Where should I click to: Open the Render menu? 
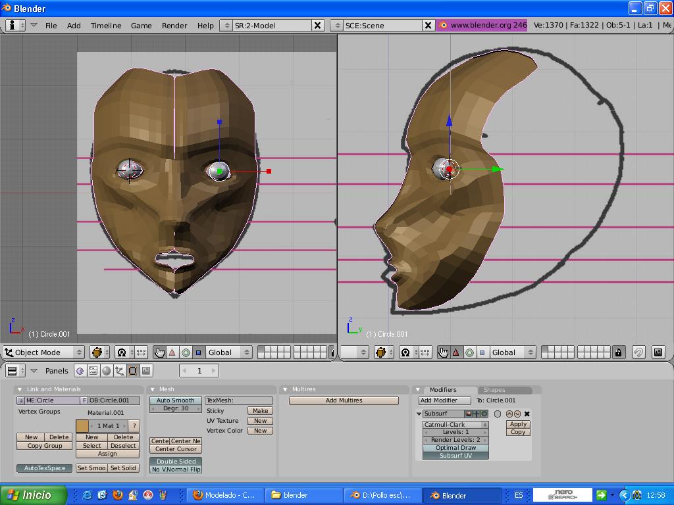click(174, 25)
